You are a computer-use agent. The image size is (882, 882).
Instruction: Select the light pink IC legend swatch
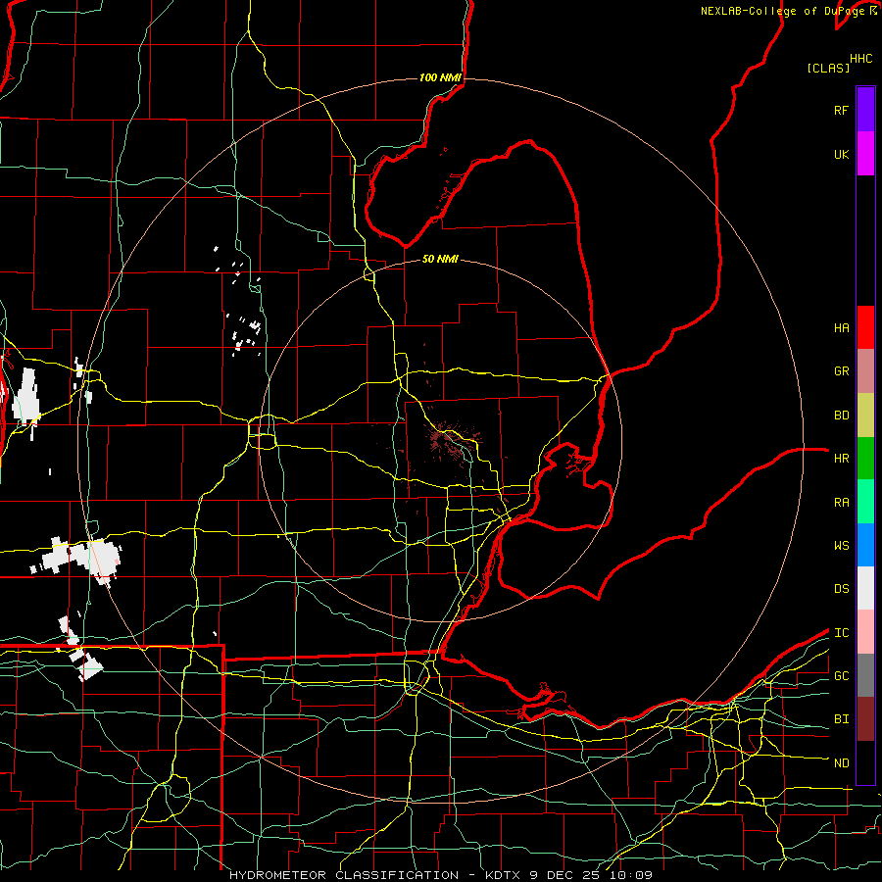(x=865, y=632)
